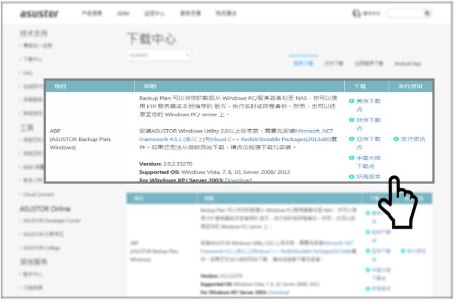Open the 发行资讯 link in the ABP row
This screenshot has height=300, width=454.
[413, 139]
